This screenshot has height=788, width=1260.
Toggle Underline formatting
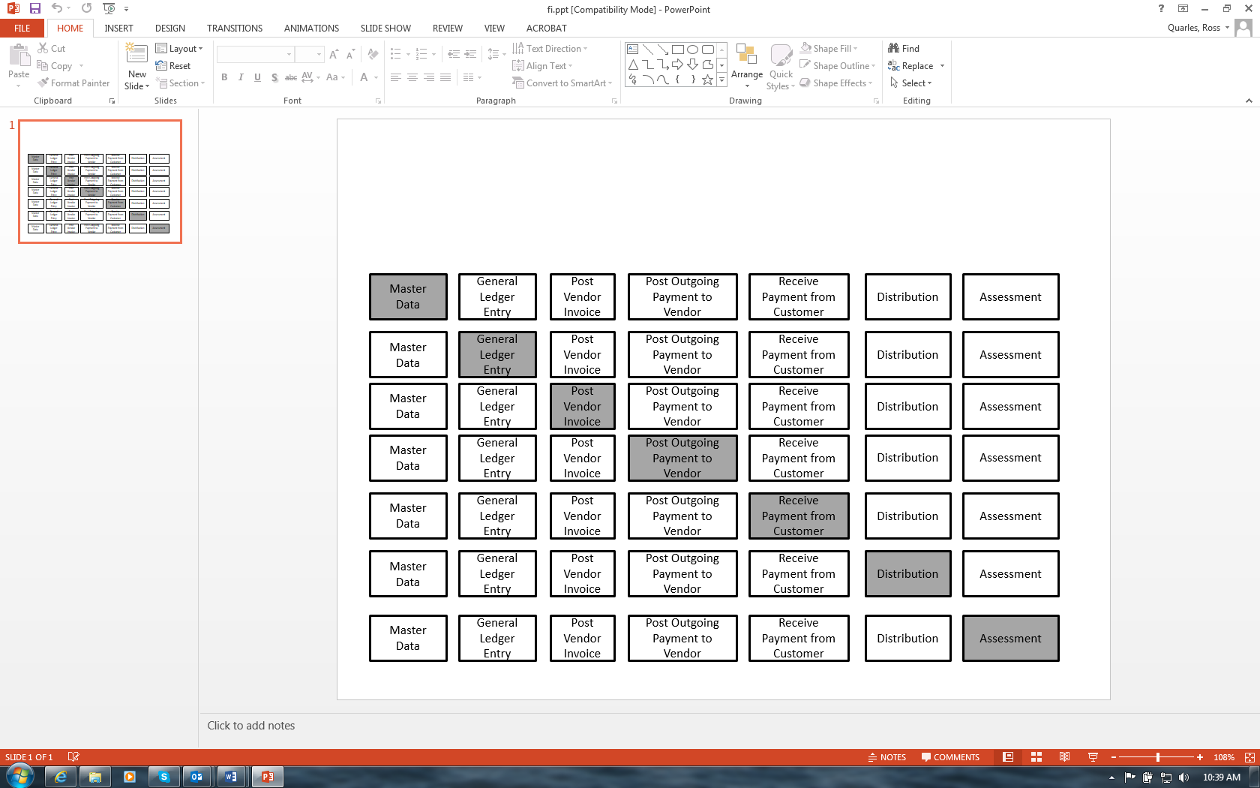257,77
